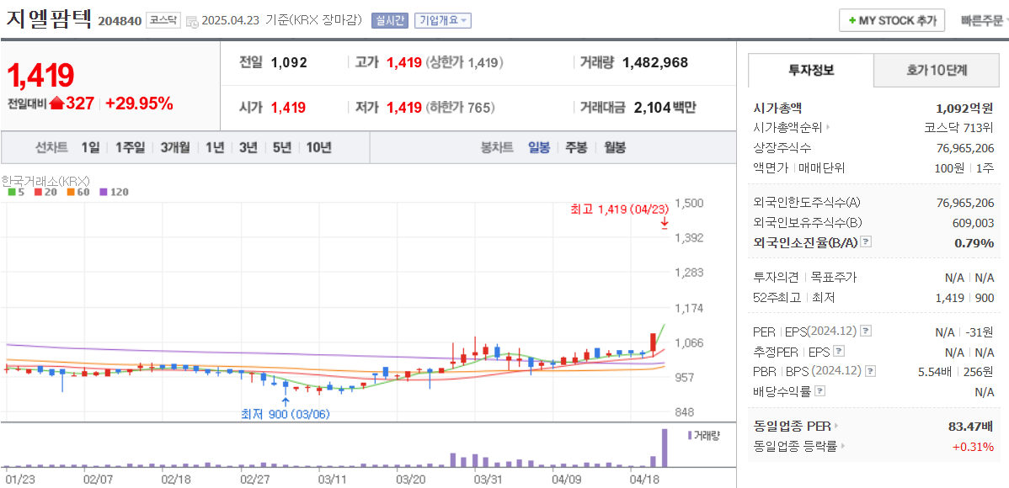Viewport: 1009px width, 488px height.
Task: Select the 코스닥 market badge
Action: click(163, 20)
